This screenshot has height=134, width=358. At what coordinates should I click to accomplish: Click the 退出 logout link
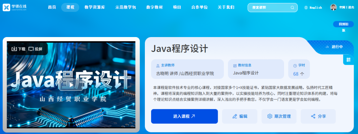[351, 7]
